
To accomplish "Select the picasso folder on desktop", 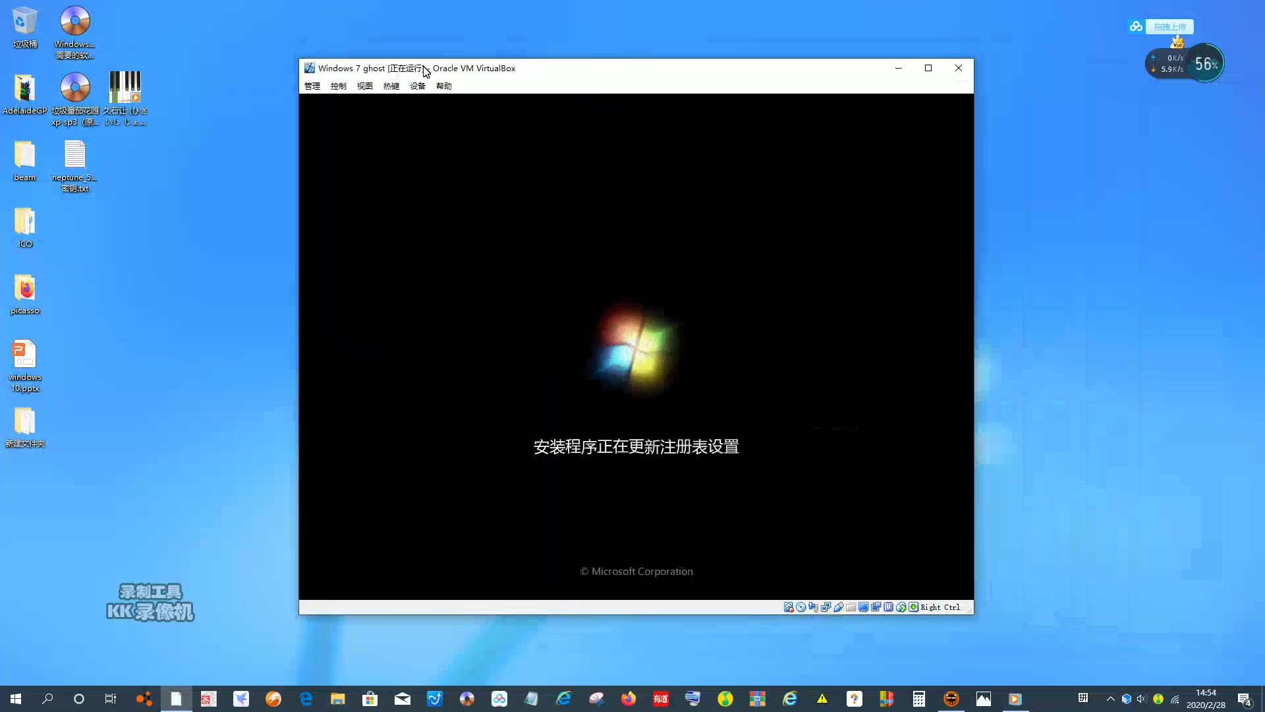I will pyautogui.click(x=25, y=294).
